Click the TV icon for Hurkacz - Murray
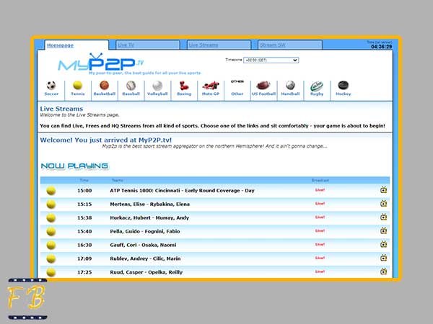 pos(383,217)
